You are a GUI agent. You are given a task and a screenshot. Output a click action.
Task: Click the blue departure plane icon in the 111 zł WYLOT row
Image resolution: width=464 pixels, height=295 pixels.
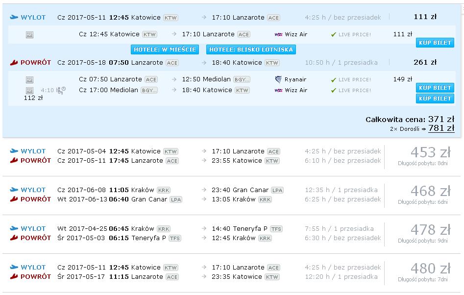coord(14,17)
